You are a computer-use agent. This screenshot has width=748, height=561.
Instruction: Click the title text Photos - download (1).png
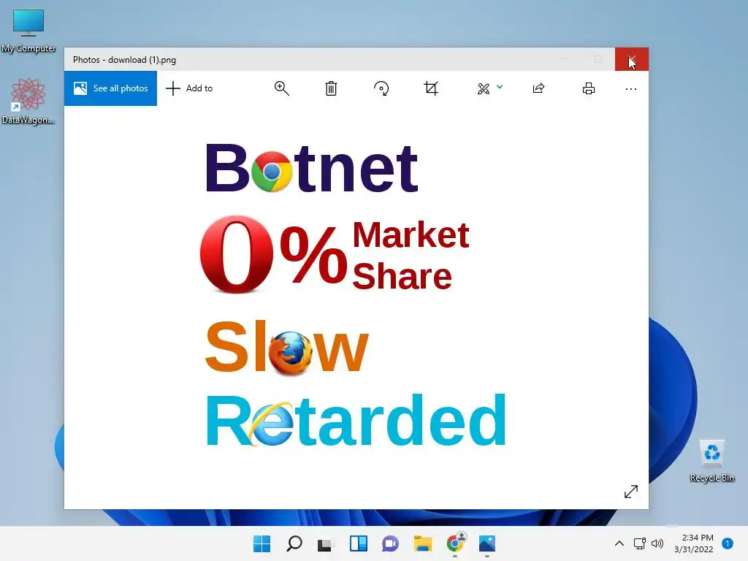124,60
